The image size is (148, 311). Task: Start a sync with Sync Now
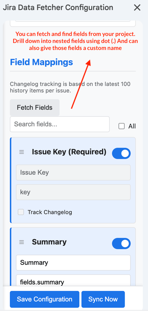pyautogui.click(x=103, y=299)
